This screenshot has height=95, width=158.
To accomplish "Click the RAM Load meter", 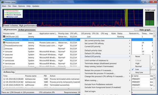I will pos(150,19).
